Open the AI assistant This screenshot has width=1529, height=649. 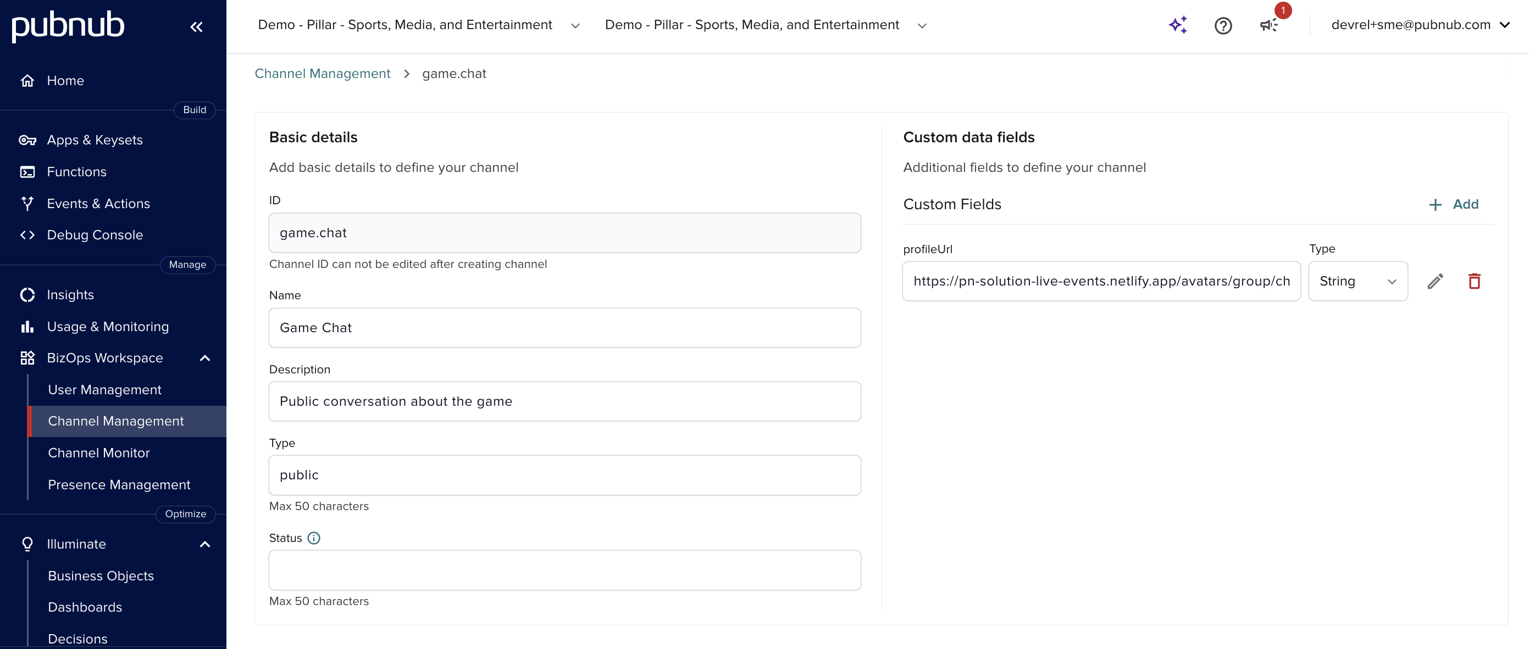click(x=1178, y=25)
